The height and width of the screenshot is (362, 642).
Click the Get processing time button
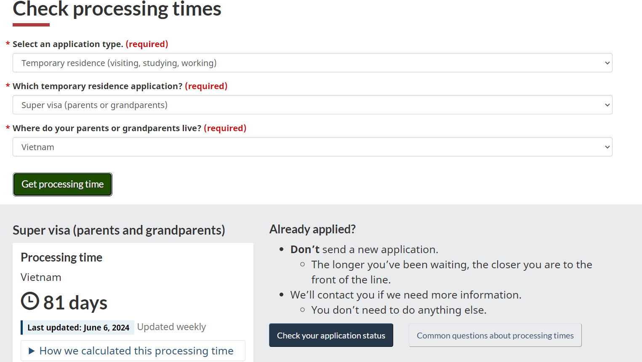(62, 184)
